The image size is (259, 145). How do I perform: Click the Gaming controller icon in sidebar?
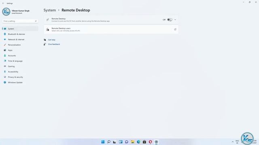pyautogui.click(x=5, y=66)
